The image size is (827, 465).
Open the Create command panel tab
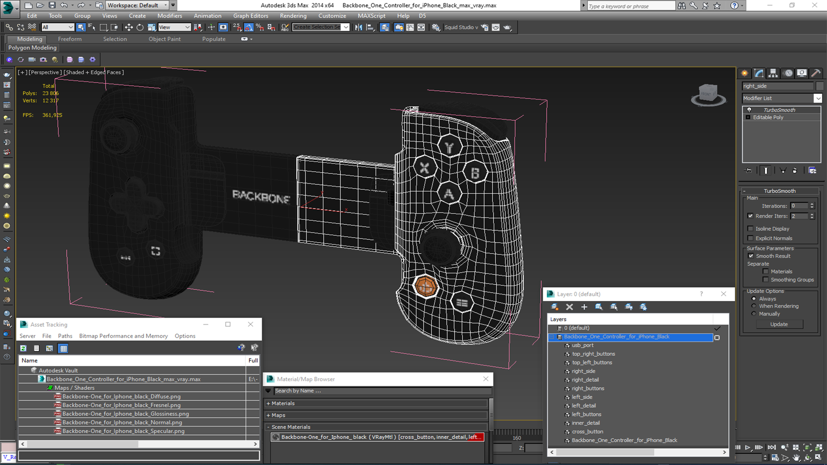(x=745, y=73)
